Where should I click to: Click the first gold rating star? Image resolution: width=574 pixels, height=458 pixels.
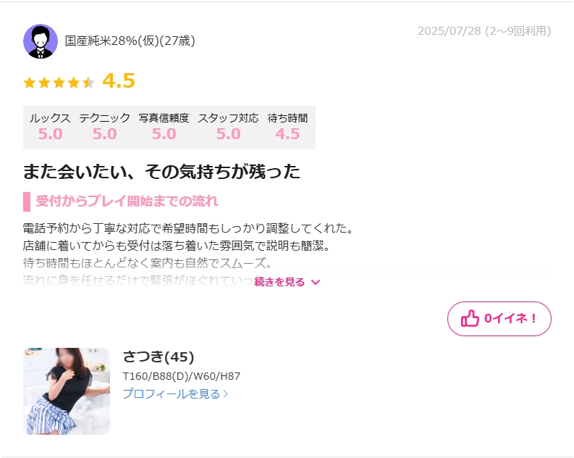[29, 83]
